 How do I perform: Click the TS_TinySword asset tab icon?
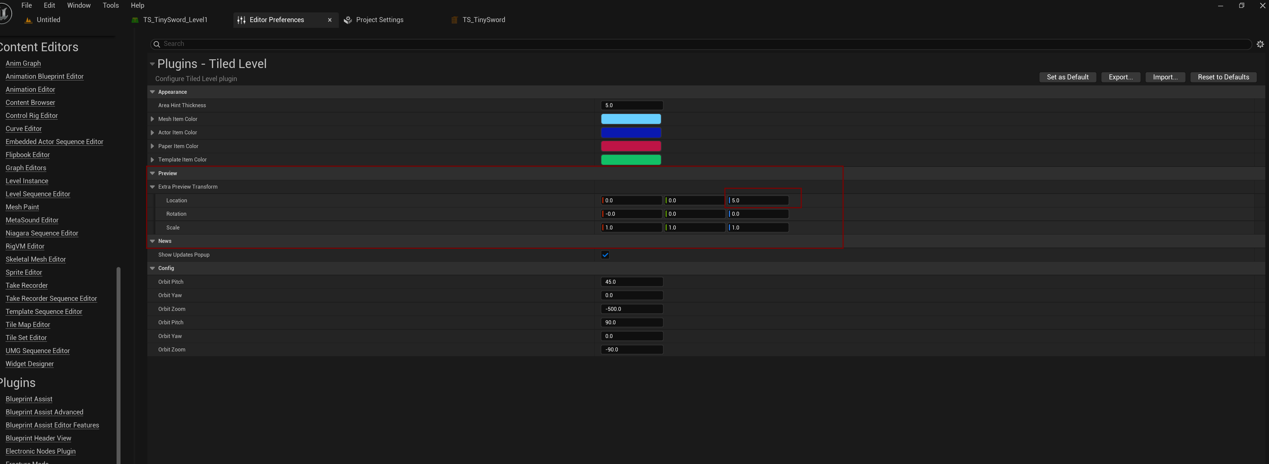click(454, 20)
